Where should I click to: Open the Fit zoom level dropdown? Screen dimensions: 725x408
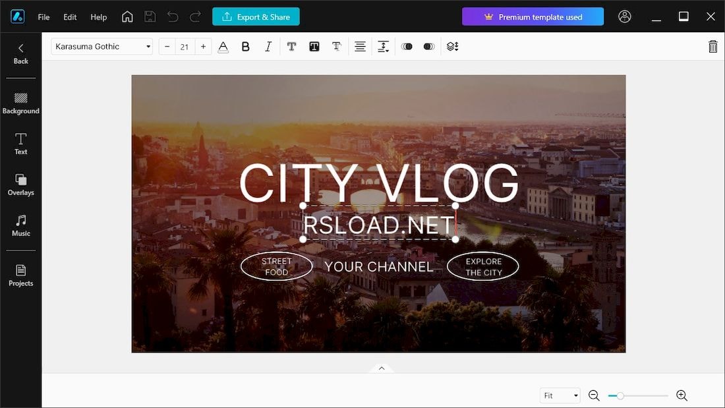pos(560,395)
